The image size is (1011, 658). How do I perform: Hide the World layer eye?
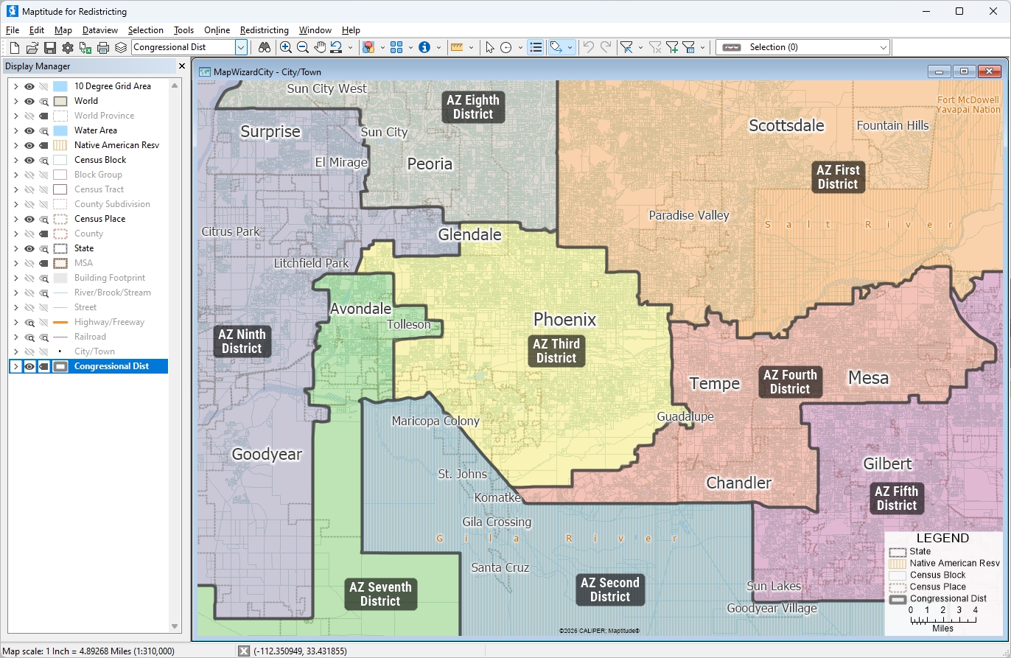click(x=29, y=101)
